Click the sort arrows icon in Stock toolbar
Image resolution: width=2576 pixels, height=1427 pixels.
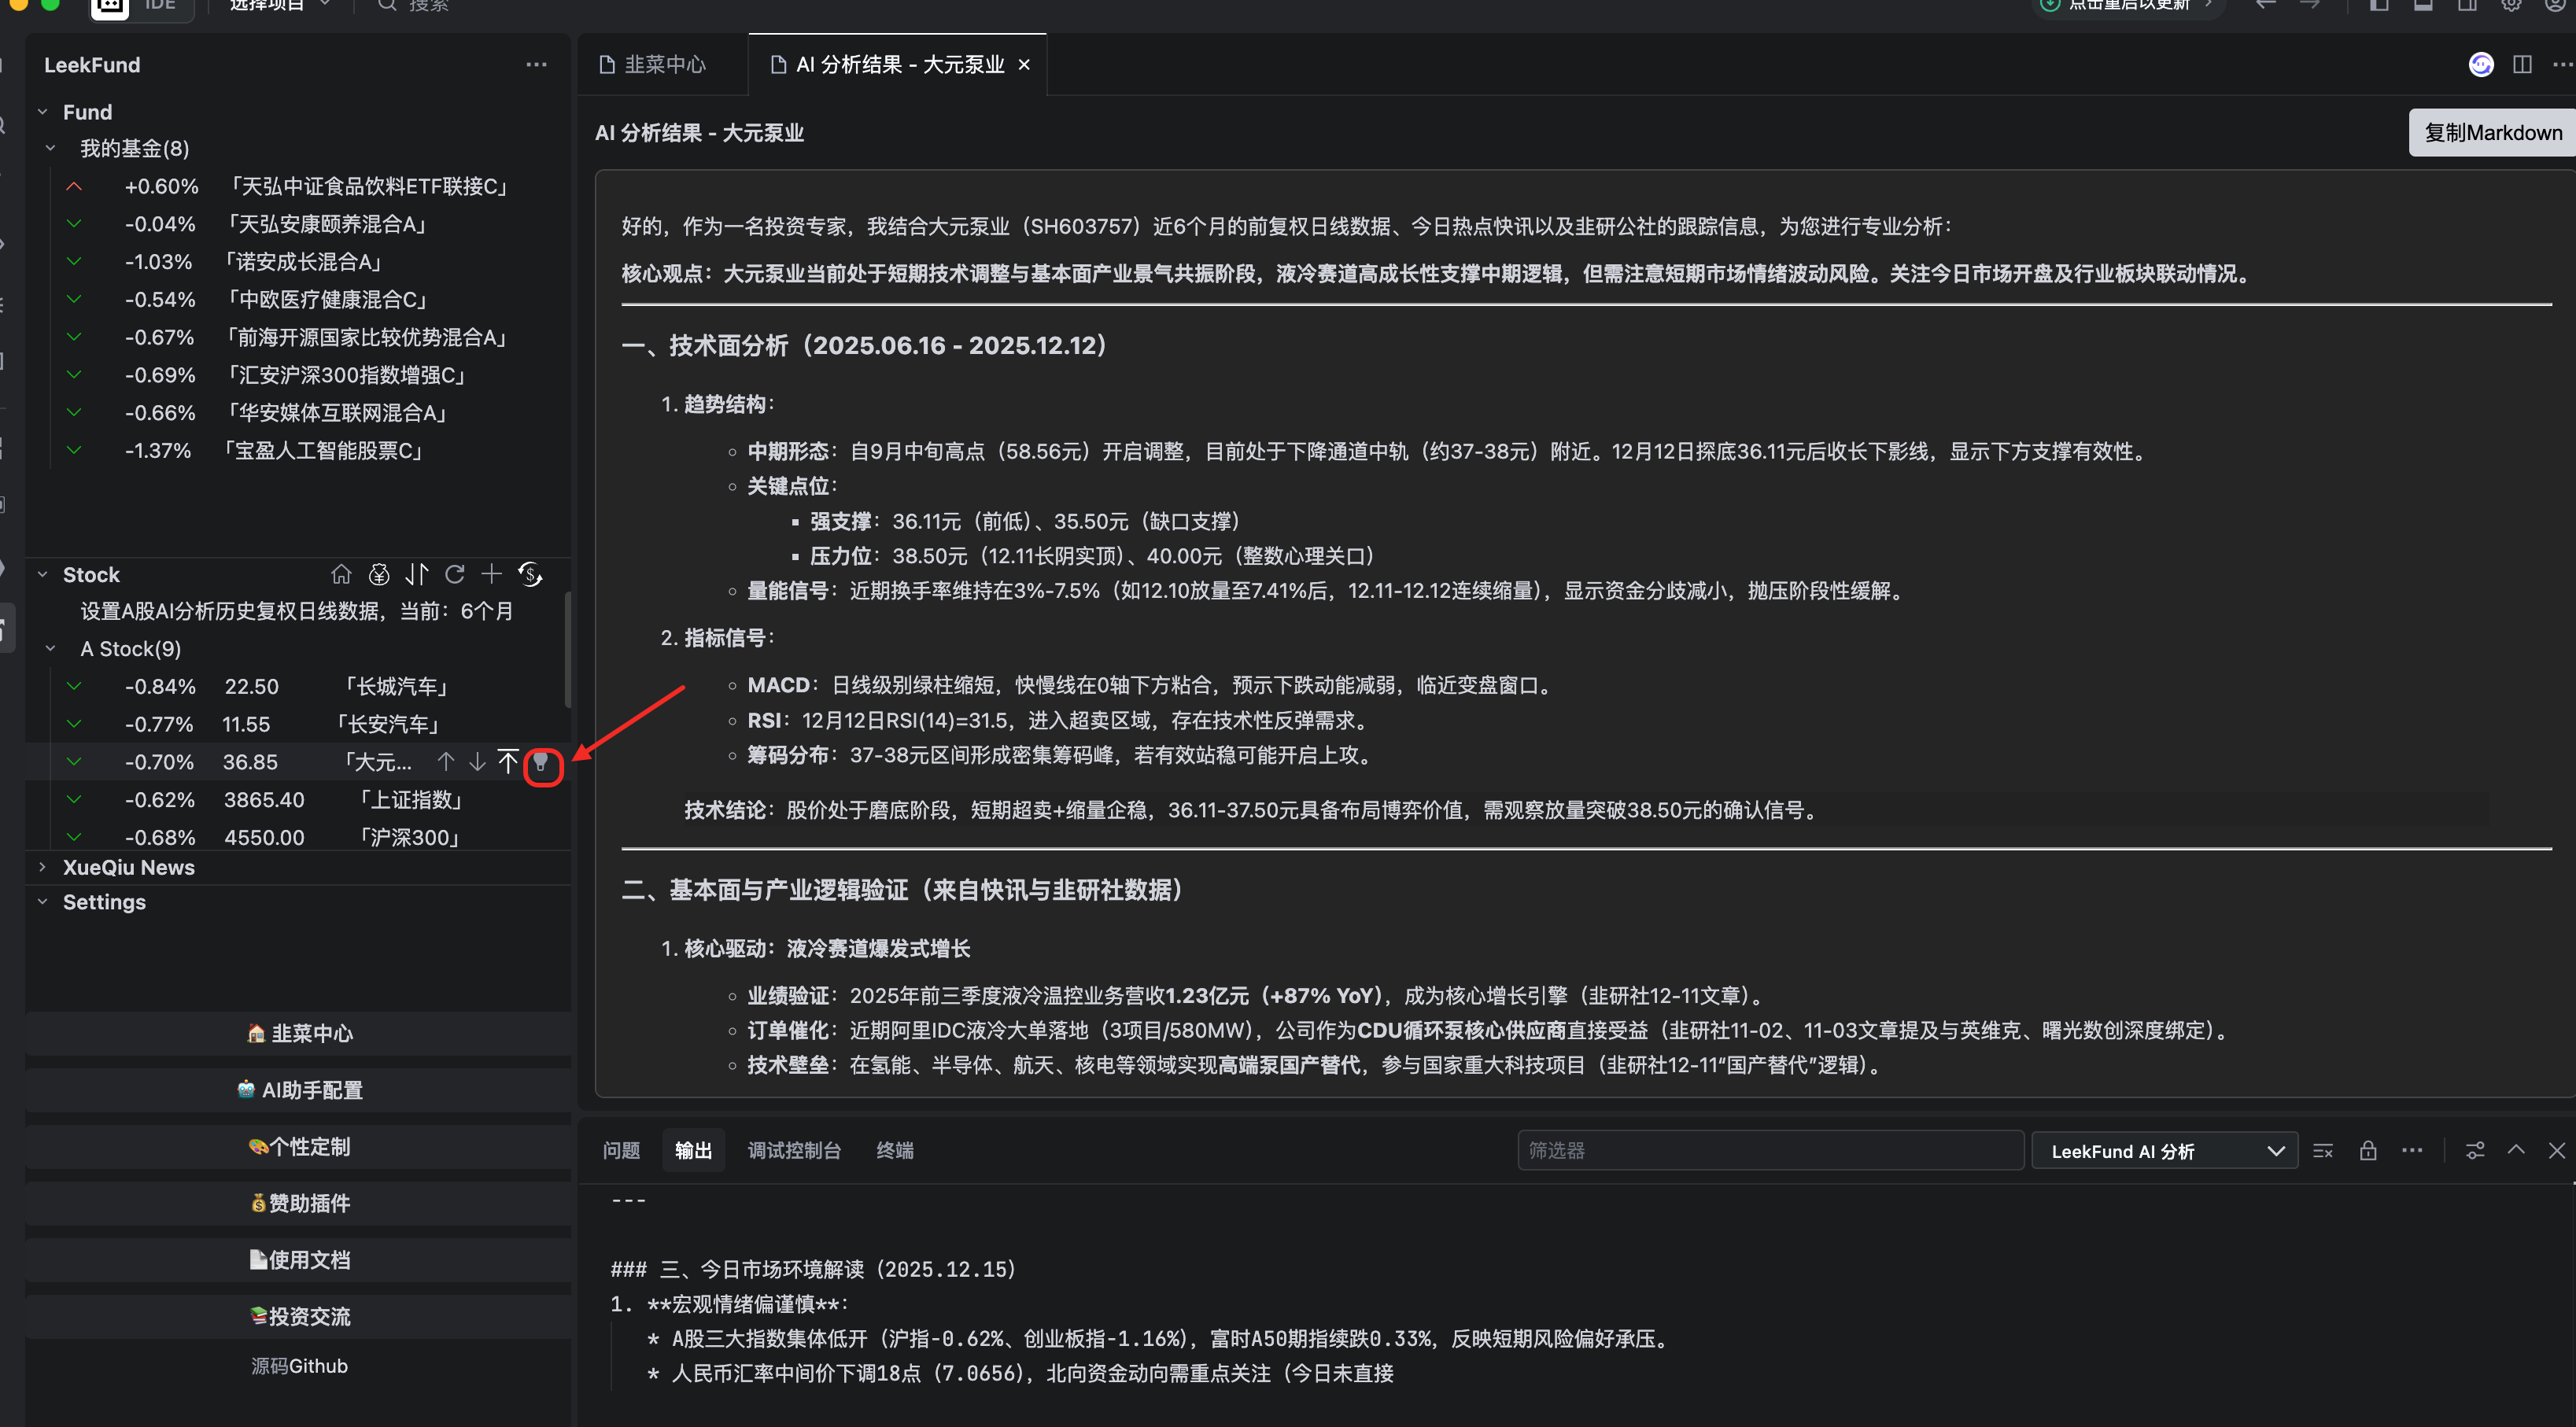pos(417,574)
